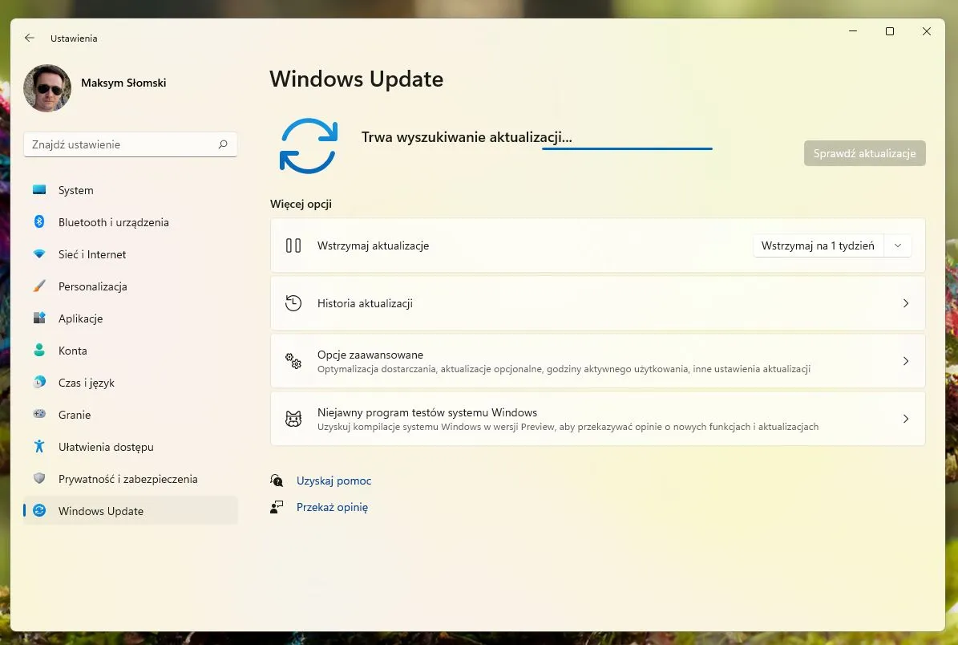
Task: Click the Uzyskaj pomoc help icon
Action: coord(277,481)
